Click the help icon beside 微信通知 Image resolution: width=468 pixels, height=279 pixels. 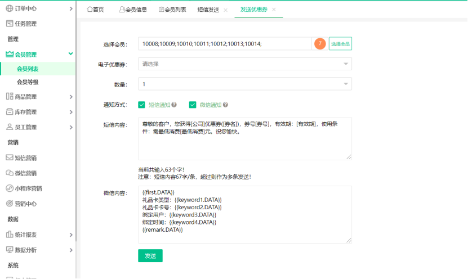[x=225, y=105]
